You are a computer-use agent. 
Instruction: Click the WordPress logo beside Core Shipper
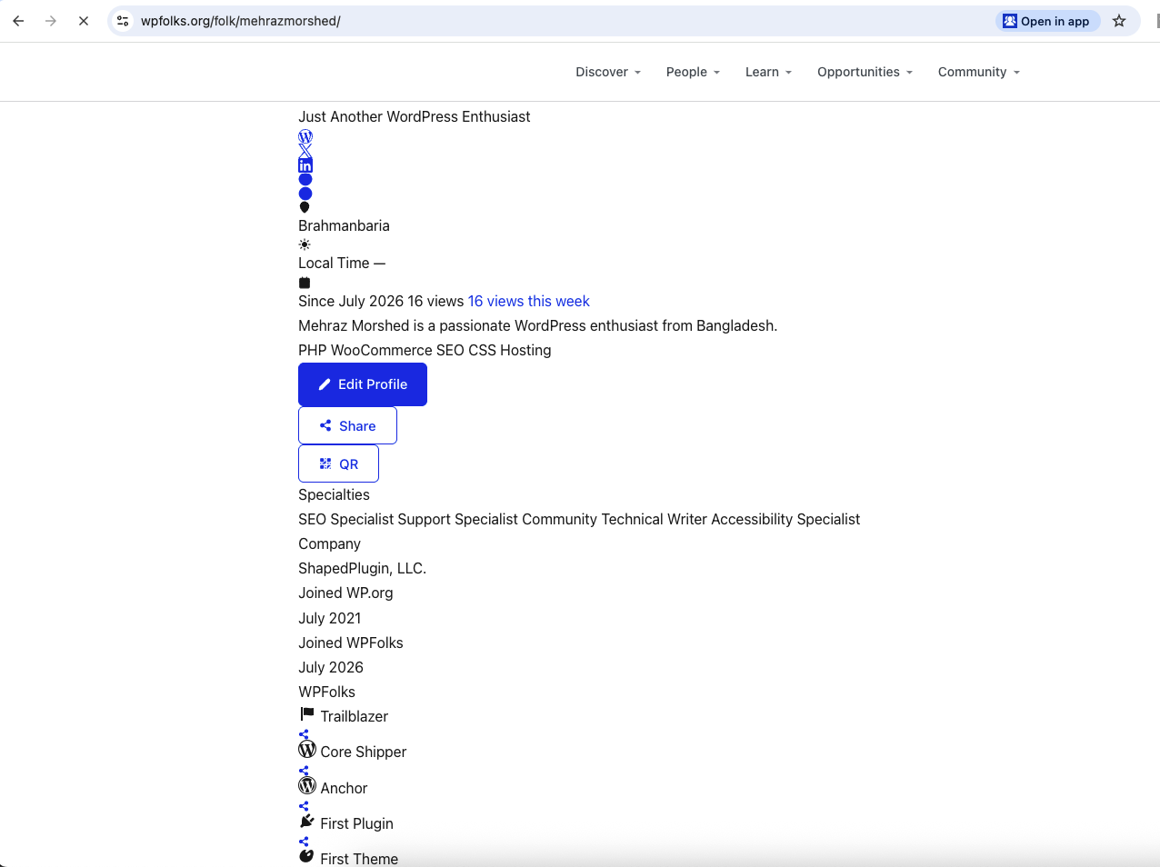[307, 750]
